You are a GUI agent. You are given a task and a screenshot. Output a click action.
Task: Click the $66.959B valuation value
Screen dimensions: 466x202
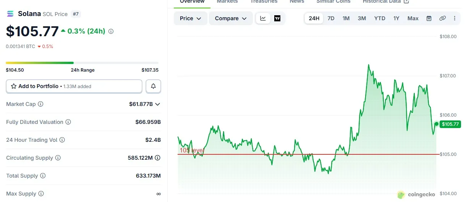(x=148, y=122)
